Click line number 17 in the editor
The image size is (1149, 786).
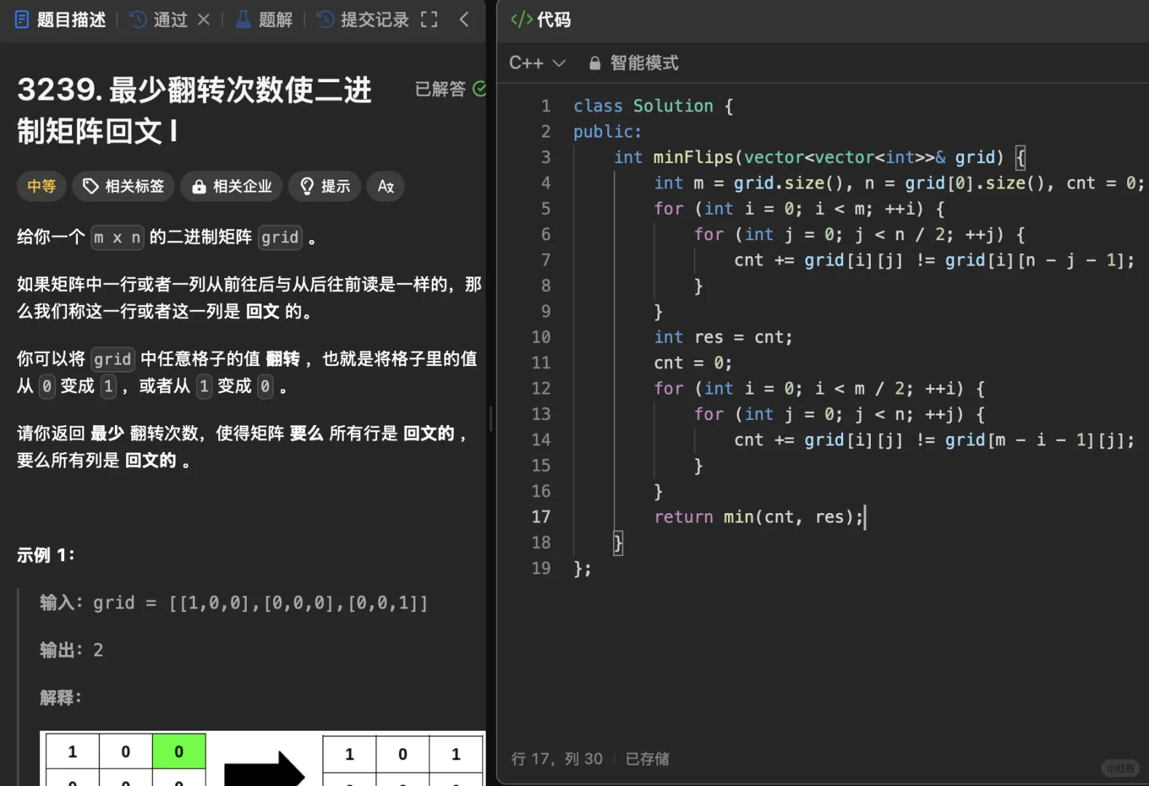tap(541, 517)
